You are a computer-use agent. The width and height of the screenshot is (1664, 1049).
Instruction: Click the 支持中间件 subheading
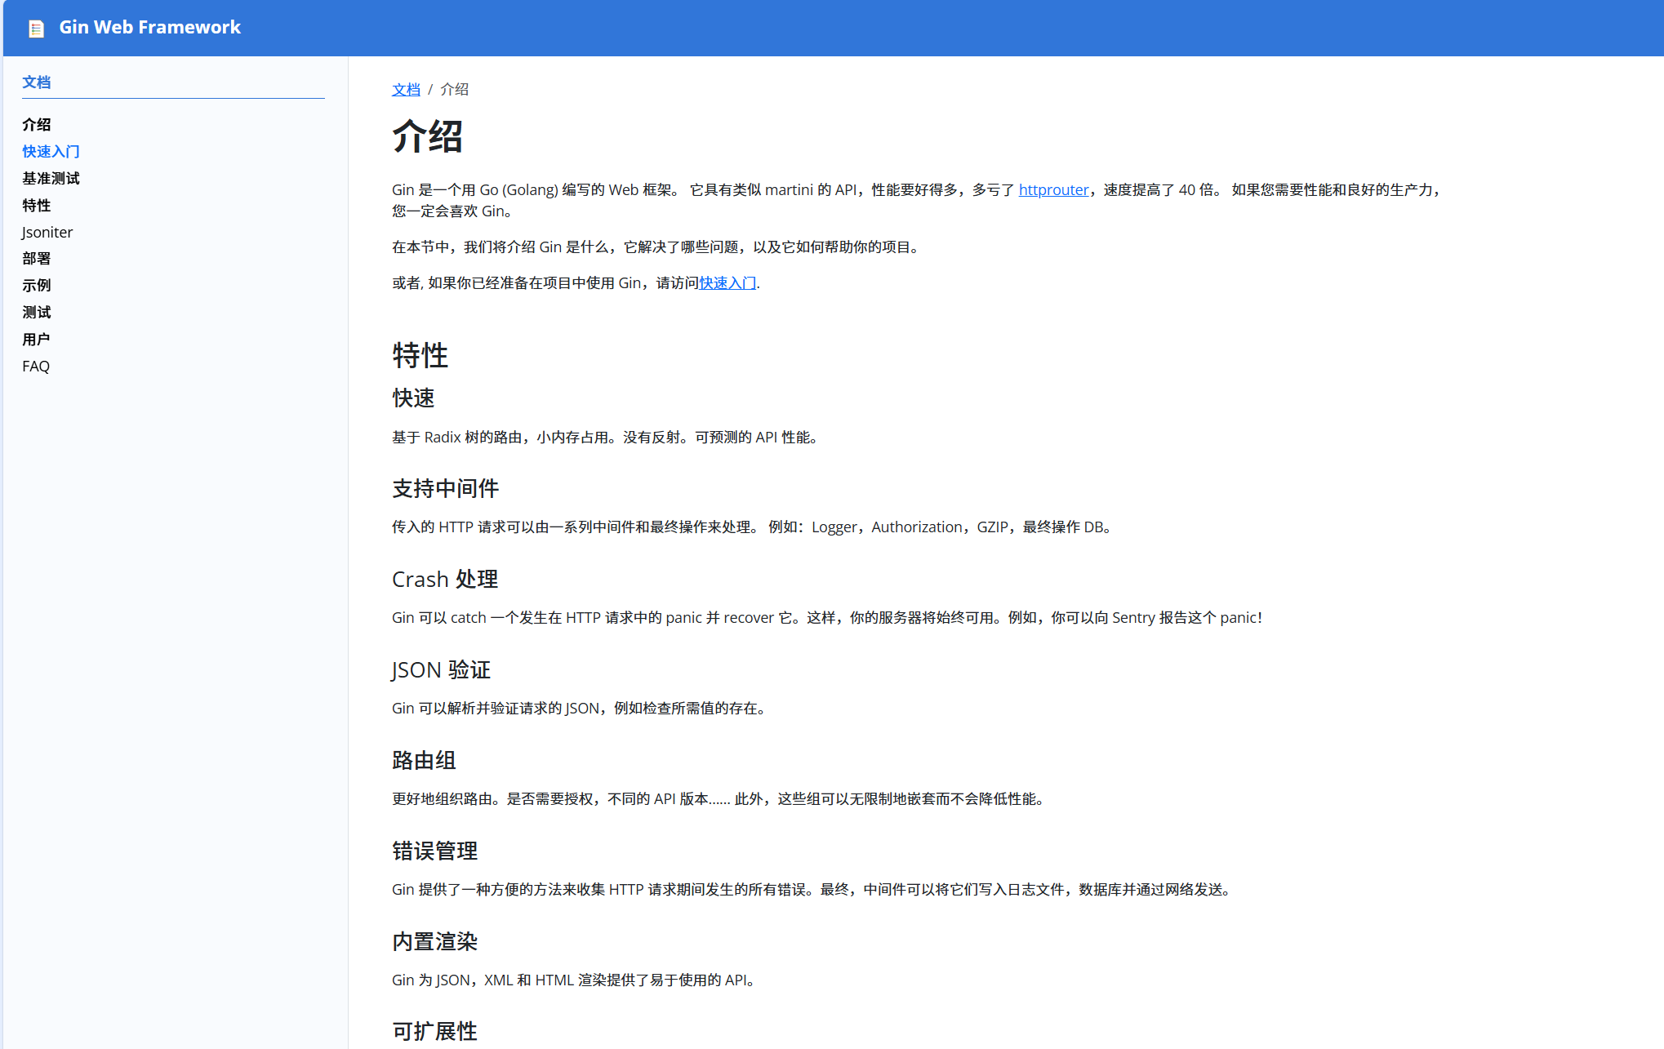point(445,489)
